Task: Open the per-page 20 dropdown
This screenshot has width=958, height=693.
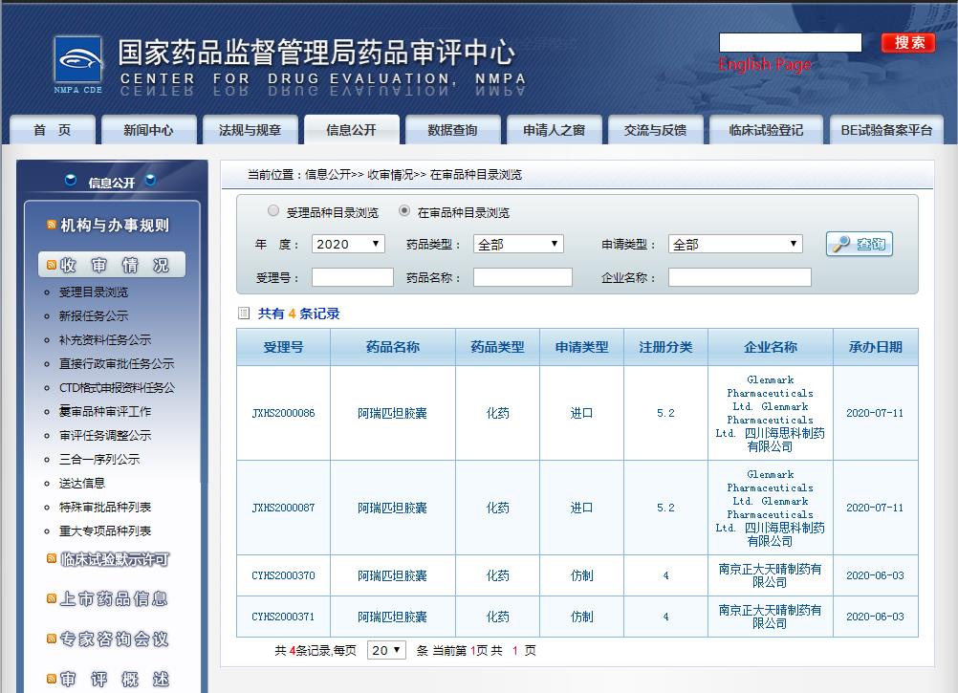Action: [386, 650]
